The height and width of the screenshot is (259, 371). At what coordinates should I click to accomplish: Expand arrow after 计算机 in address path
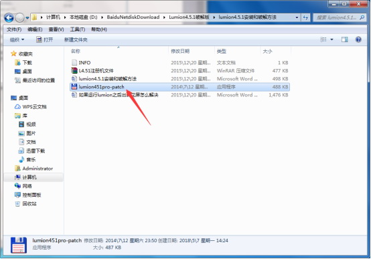click(x=65, y=17)
